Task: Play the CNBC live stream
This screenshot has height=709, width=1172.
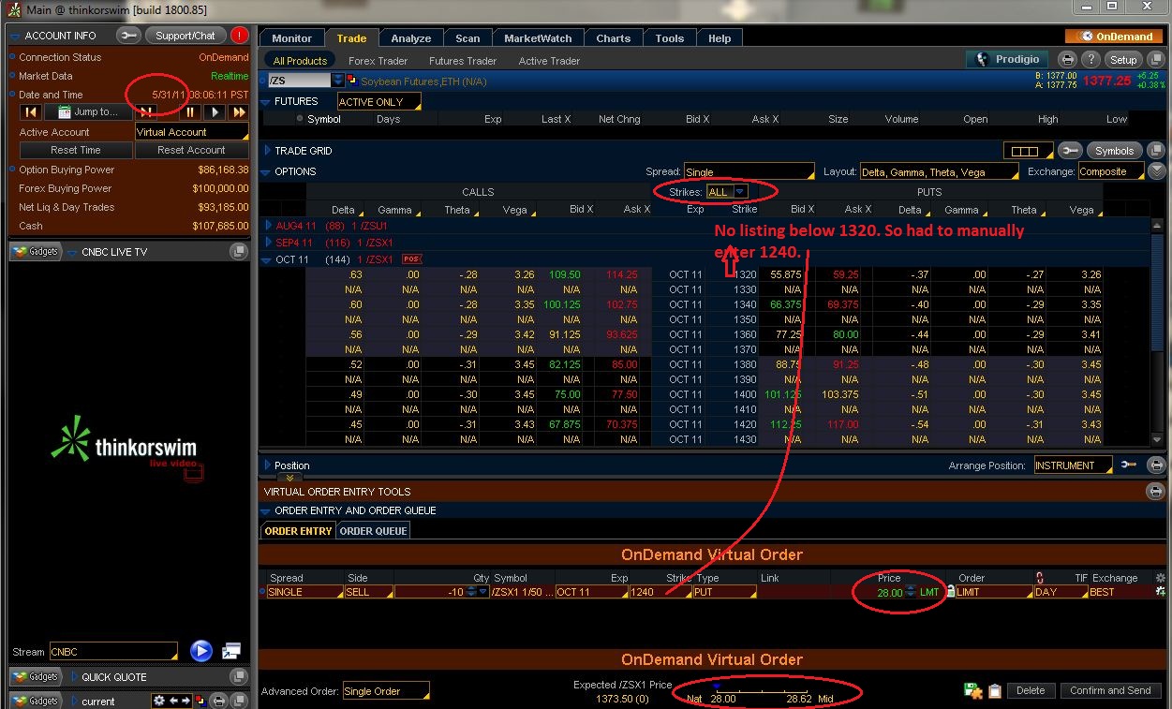Action: pyautogui.click(x=200, y=651)
